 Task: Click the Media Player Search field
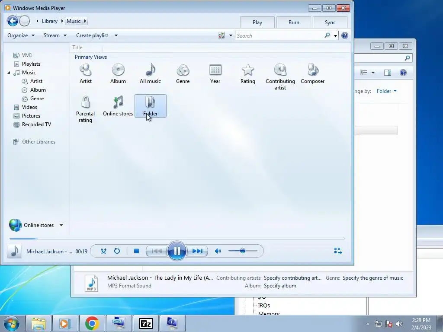[x=280, y=35]
